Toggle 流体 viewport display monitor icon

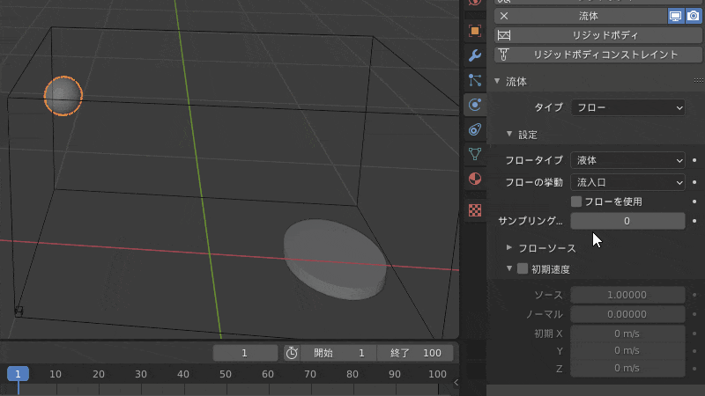pos(675,16)
